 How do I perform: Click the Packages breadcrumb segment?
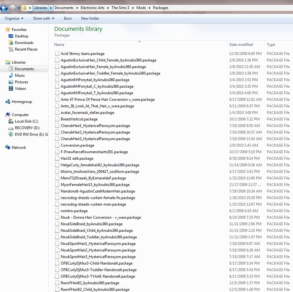coord(160,8)
